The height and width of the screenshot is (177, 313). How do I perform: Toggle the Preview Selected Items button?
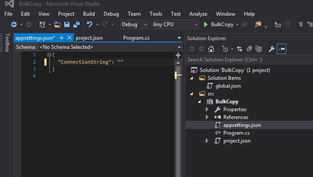tap(282, 49)
